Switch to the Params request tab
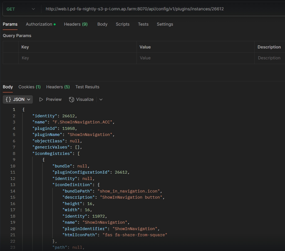 point(10,24)
